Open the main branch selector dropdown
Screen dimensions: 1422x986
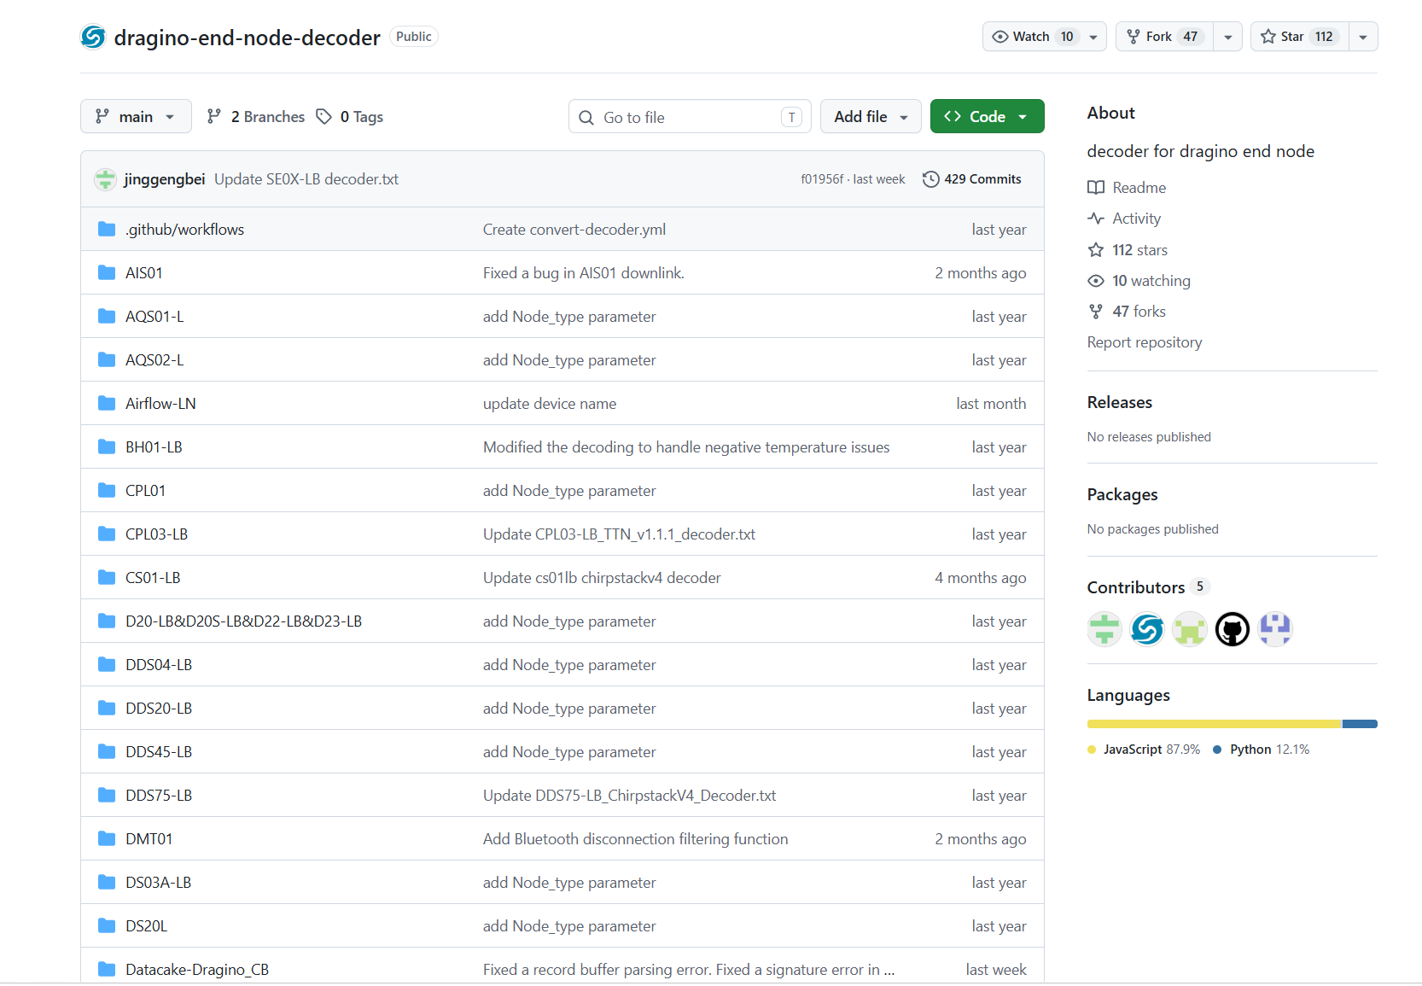click(136, 116)
